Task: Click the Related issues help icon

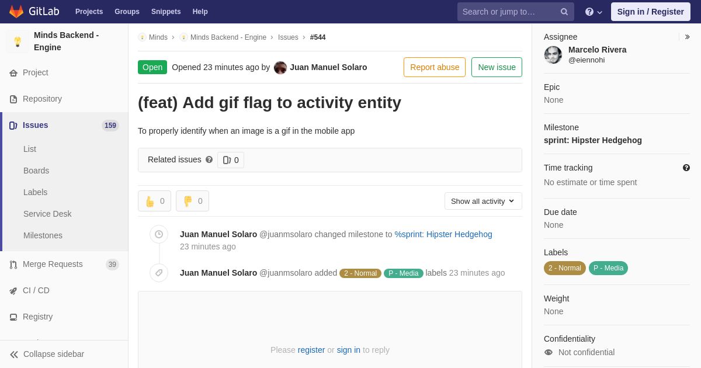Action: click(x=209, y=159)
